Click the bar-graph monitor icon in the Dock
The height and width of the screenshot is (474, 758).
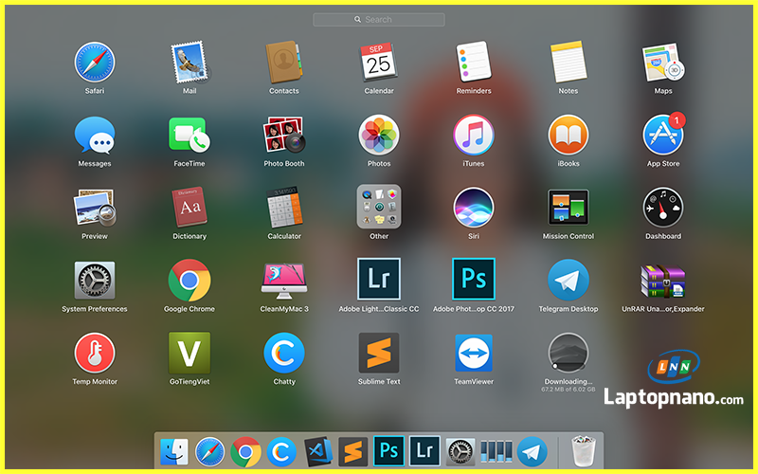496,451
